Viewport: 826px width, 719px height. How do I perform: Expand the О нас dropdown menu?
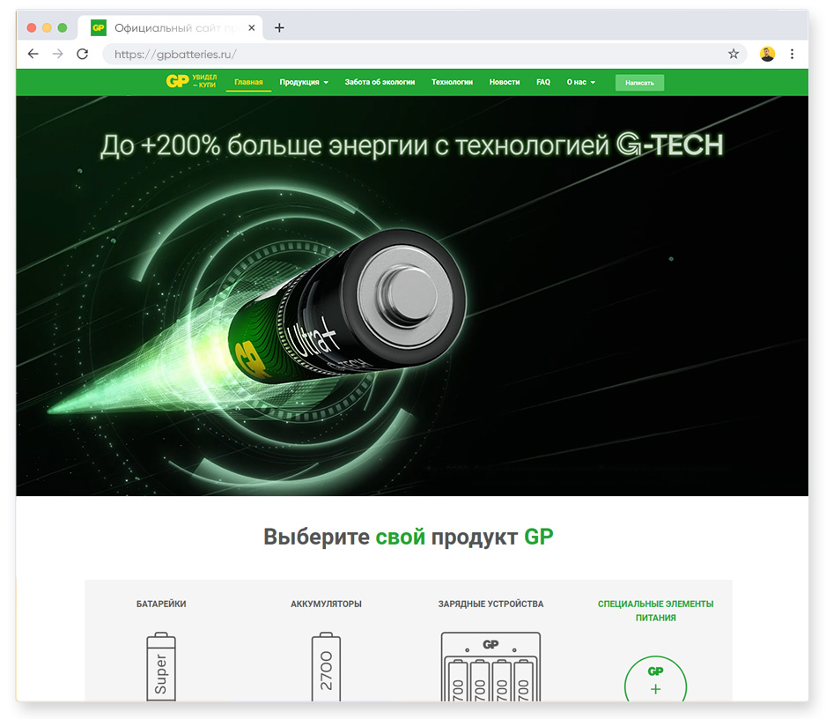pyautogui.click(x=581, y=82)
